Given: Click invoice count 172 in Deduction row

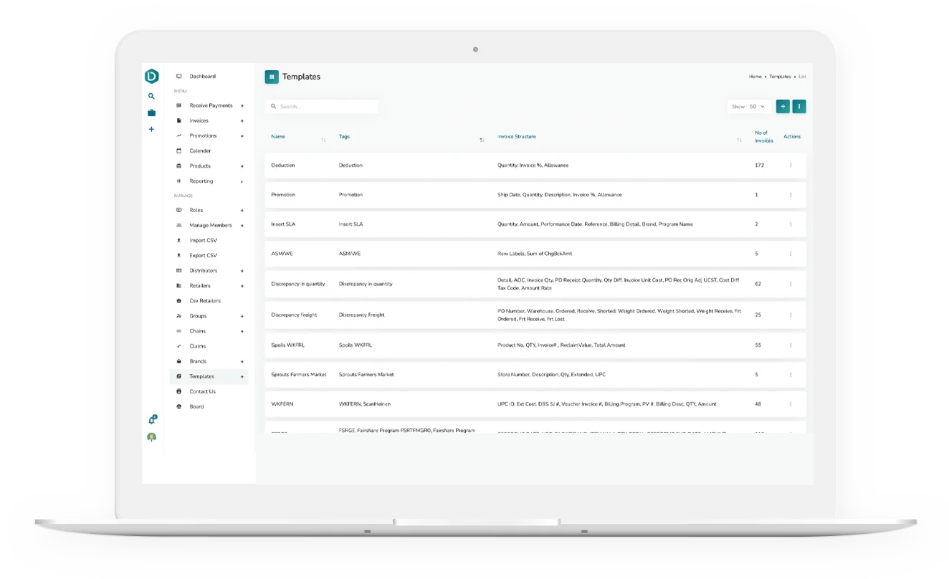Looking at the screenshot, I should pos(759,166).
